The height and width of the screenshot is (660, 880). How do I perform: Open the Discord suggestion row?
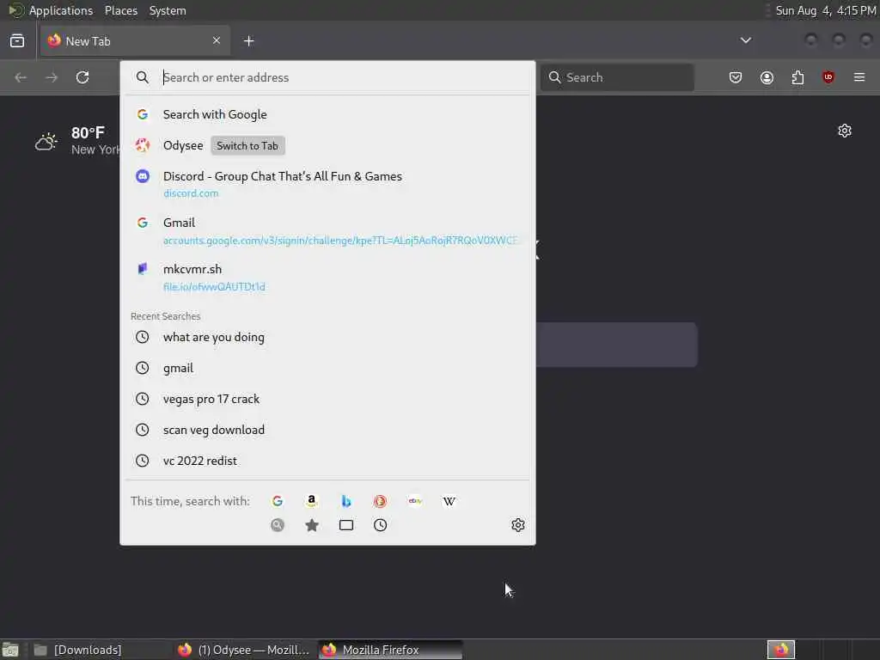(x=327, y=184)
